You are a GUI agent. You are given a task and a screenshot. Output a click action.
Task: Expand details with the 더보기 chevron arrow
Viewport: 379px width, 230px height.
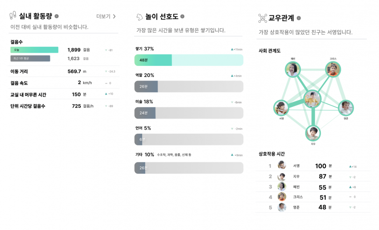click(x=114, y=16)
